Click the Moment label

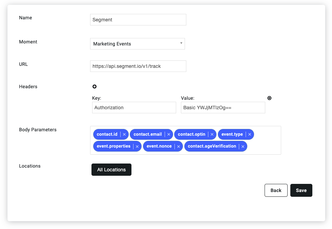pos(28,42)
